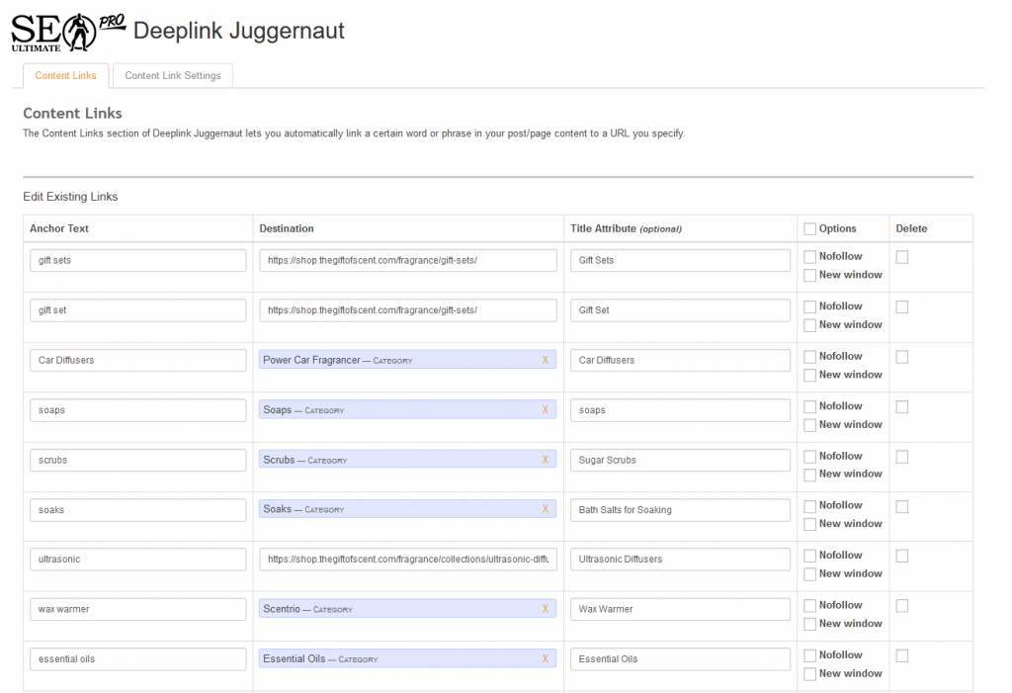Click gift sets destination URL field
The height and width of the screenshot is (693, 1012).
tap(408, 260)
